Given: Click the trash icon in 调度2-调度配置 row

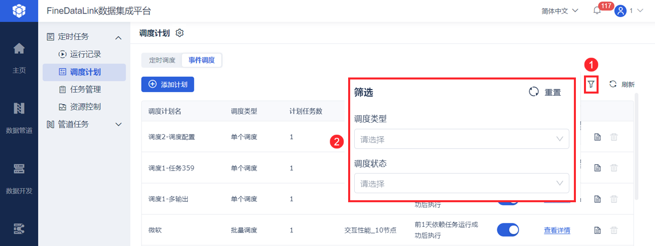Looking at the screenshot, I should click(614, 137).
